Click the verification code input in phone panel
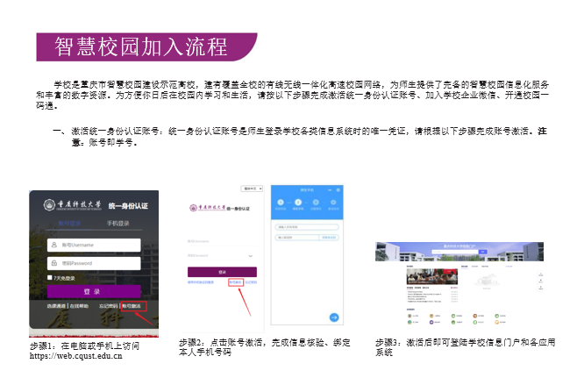 (297, 238)
